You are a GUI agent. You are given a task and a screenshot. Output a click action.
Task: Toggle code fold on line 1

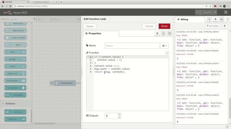click(x=92, y=57)
